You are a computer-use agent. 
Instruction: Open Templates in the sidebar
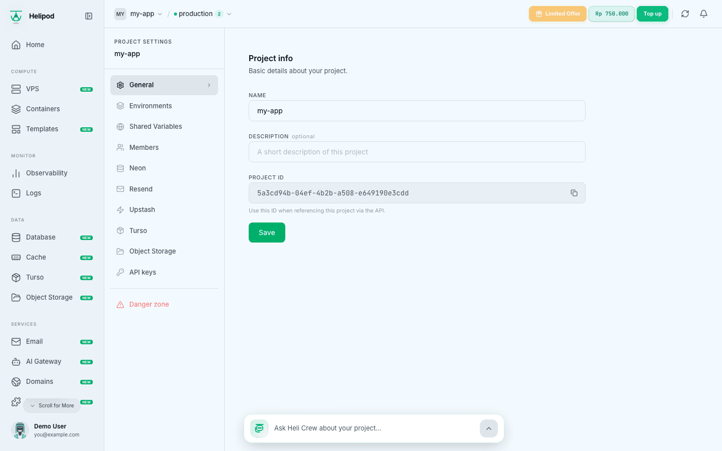coord(52,129)
